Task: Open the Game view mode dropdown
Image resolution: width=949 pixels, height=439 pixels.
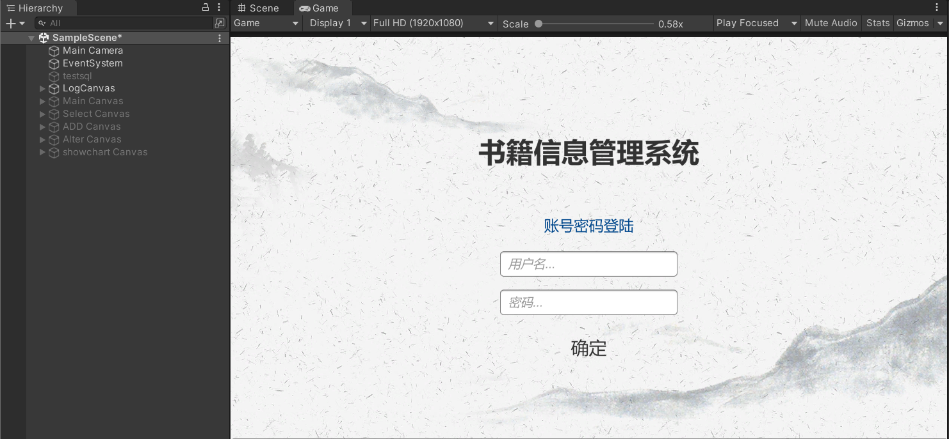Action: coord(266,23)
